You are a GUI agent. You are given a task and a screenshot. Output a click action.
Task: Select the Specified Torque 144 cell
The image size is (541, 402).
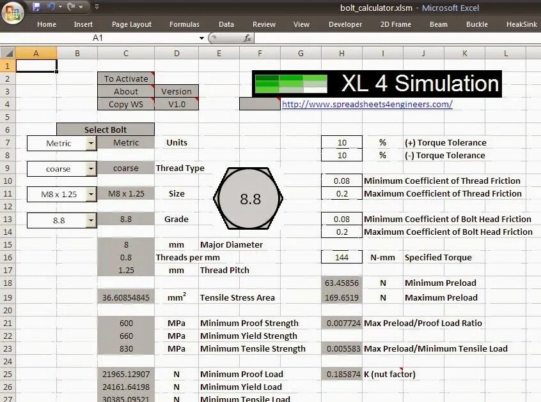(x=341, y=257)
